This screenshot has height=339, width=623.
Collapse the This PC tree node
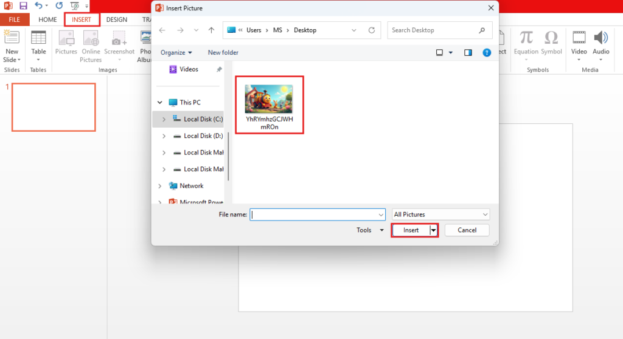click(160, 103)
